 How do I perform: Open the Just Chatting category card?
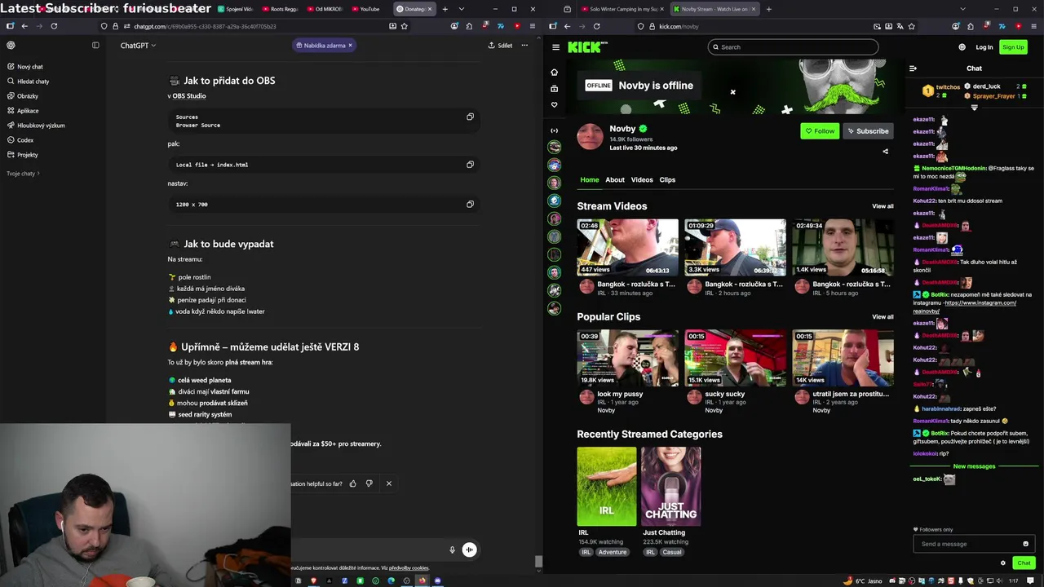tap(670, 487)
